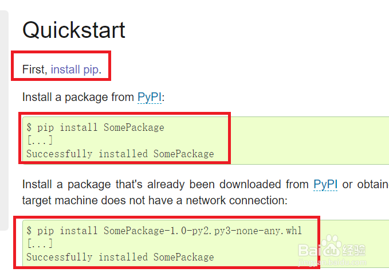Open the PyPI link after "Install a package from"
Screen dimensions: 389x276
[150, 98]
